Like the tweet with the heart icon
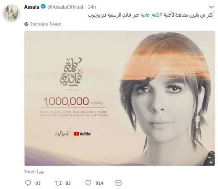 (x=88, y=183)
